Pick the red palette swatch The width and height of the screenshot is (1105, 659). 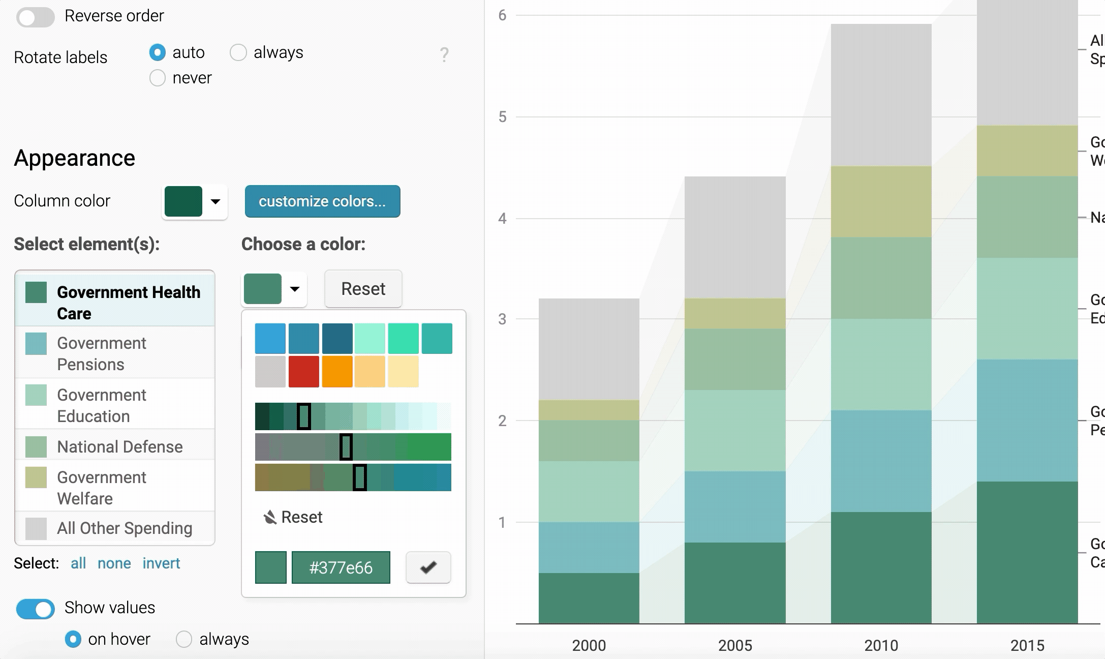click(303, 372)
